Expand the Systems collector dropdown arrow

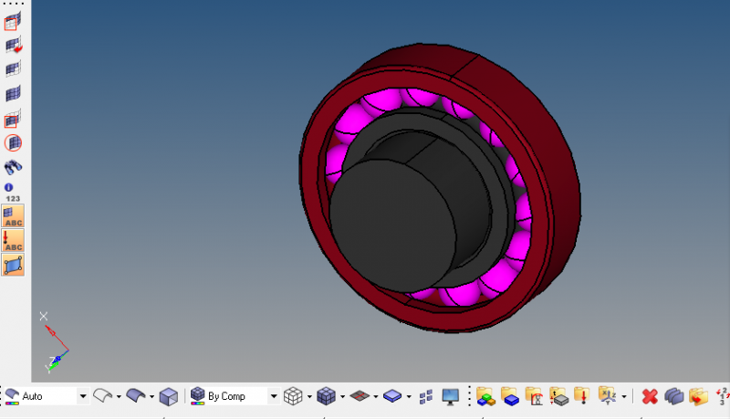pos(624,397)
